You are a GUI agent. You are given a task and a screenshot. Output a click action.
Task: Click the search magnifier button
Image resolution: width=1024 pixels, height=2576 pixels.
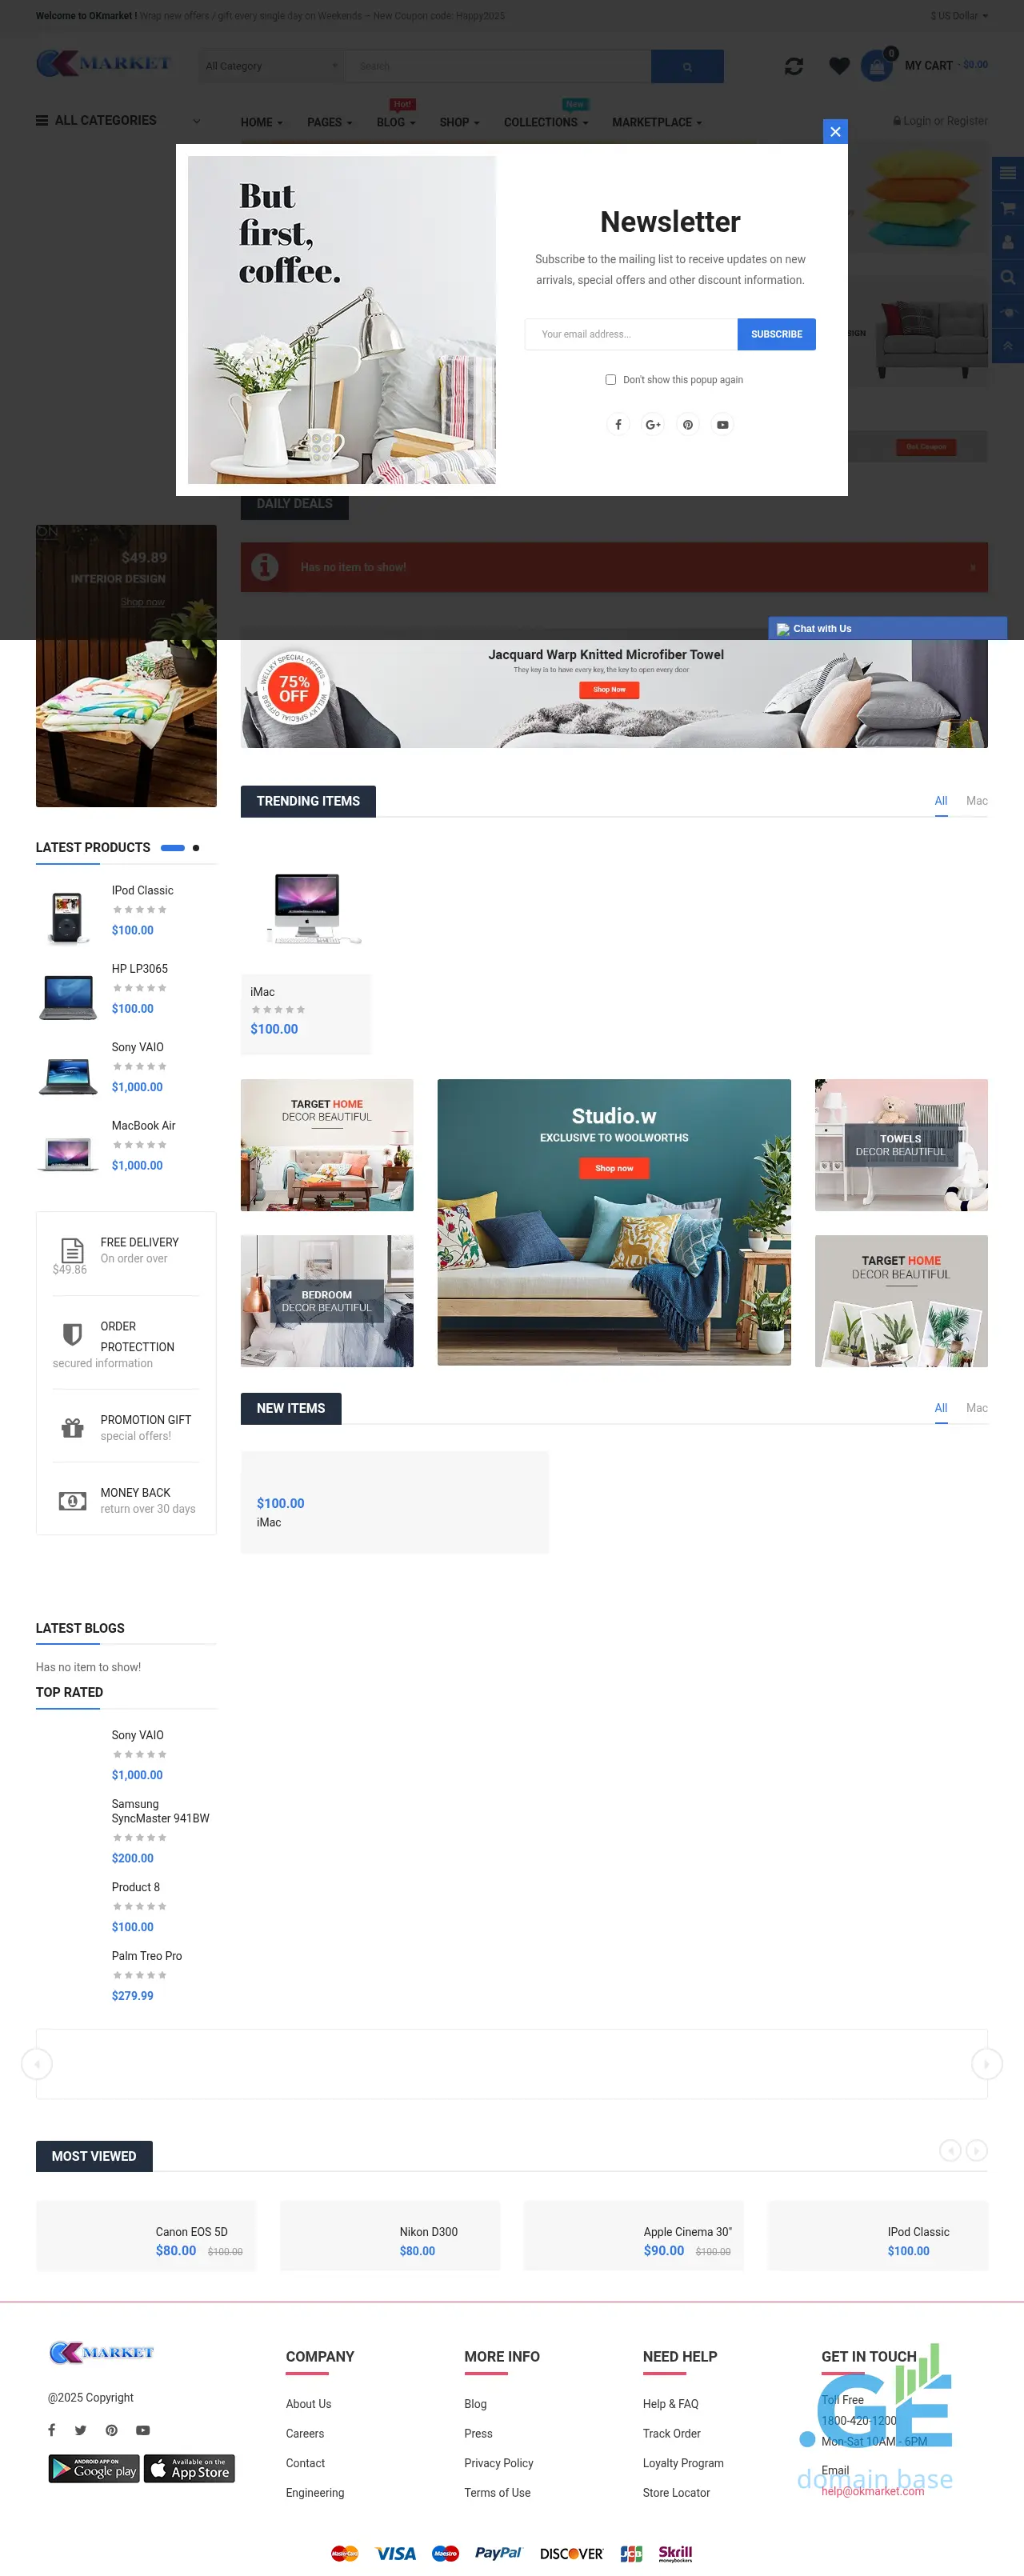tap(687, 67)
